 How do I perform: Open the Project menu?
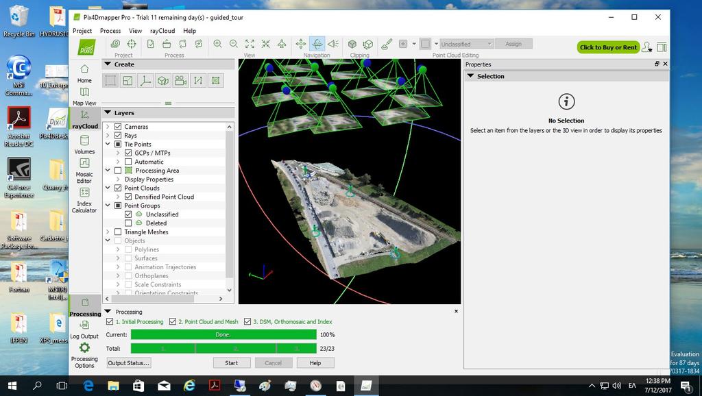coord(82,31)
